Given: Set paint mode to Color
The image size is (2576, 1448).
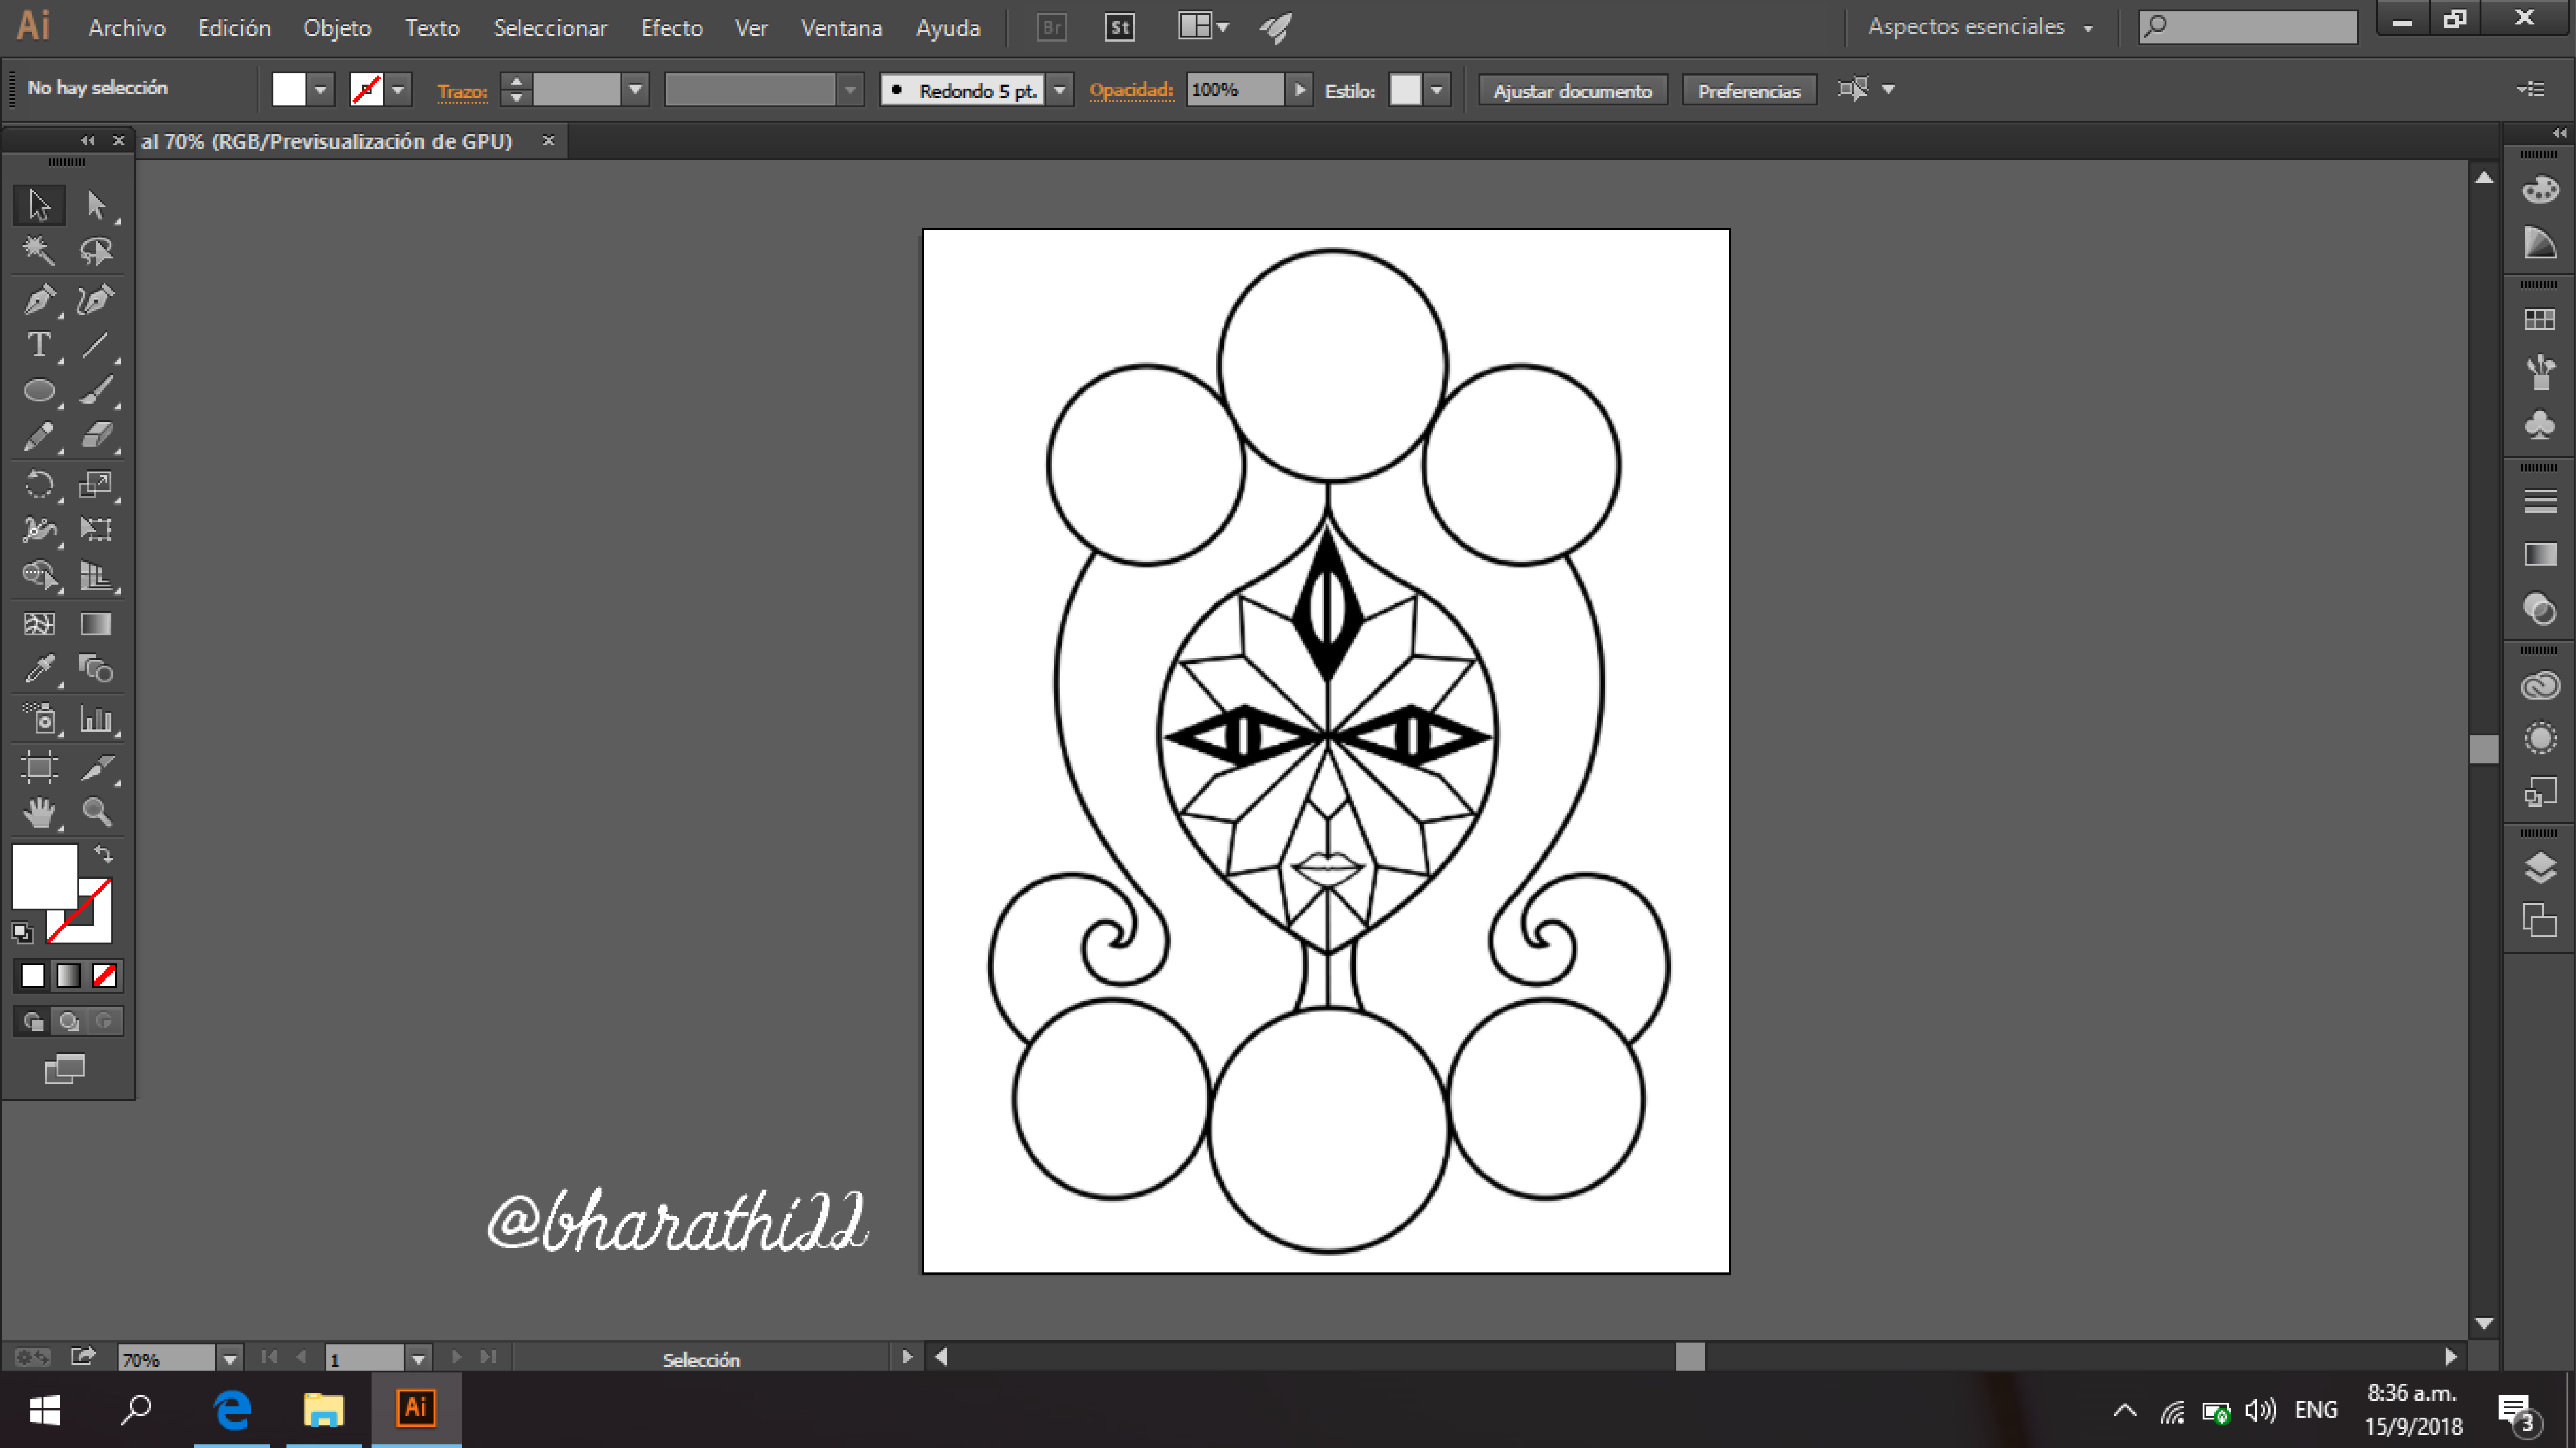Looking at the screenshot, I should [x=33, y=976].
